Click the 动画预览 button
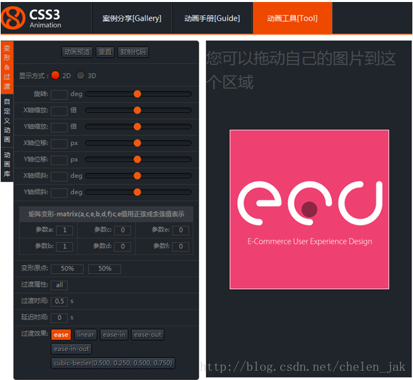413x380 pixels. click(x=77, y=52)
